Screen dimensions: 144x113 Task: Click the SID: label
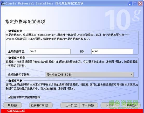(82, 52)
